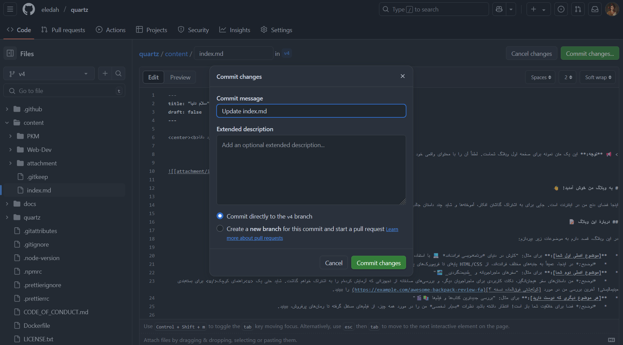
Task: Switch to the Projects tab
Action: [x=152, y=30]
